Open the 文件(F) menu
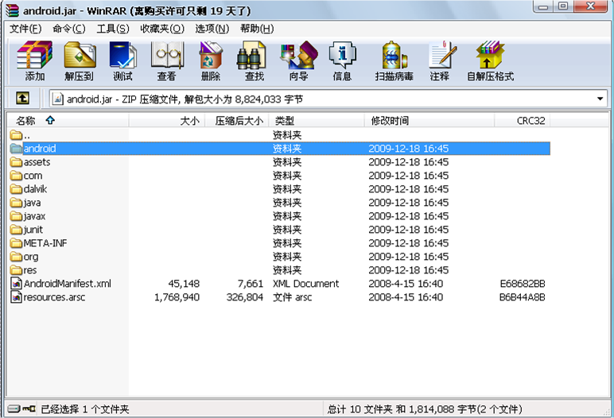 tap(25, 29)
